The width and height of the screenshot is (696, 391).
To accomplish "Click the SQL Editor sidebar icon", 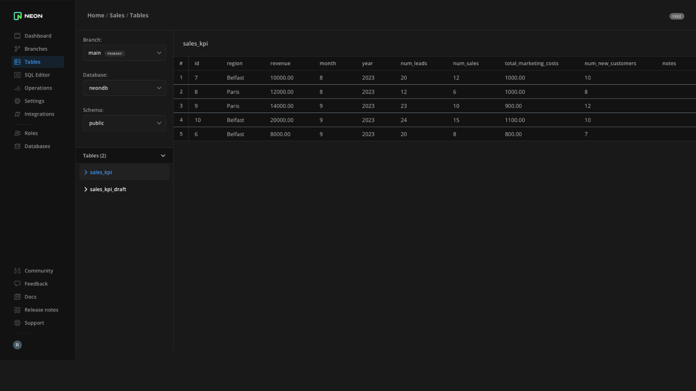I will click(x=17, y=75).
